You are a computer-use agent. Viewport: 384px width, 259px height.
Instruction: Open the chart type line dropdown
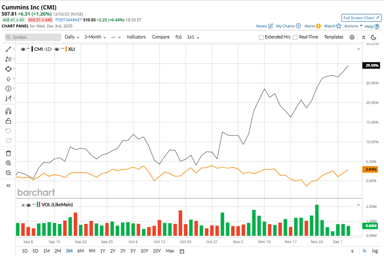pyautogui.click(x=116, y=37)
